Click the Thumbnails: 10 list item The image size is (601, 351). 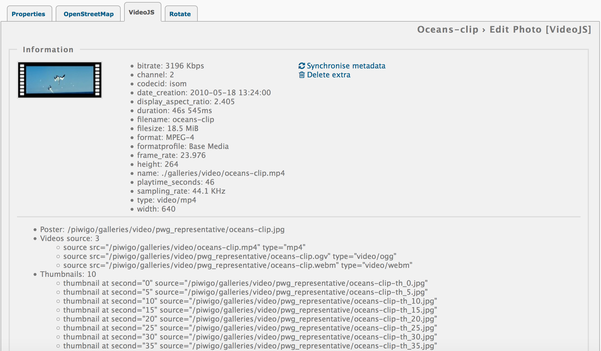coord(68,274)
